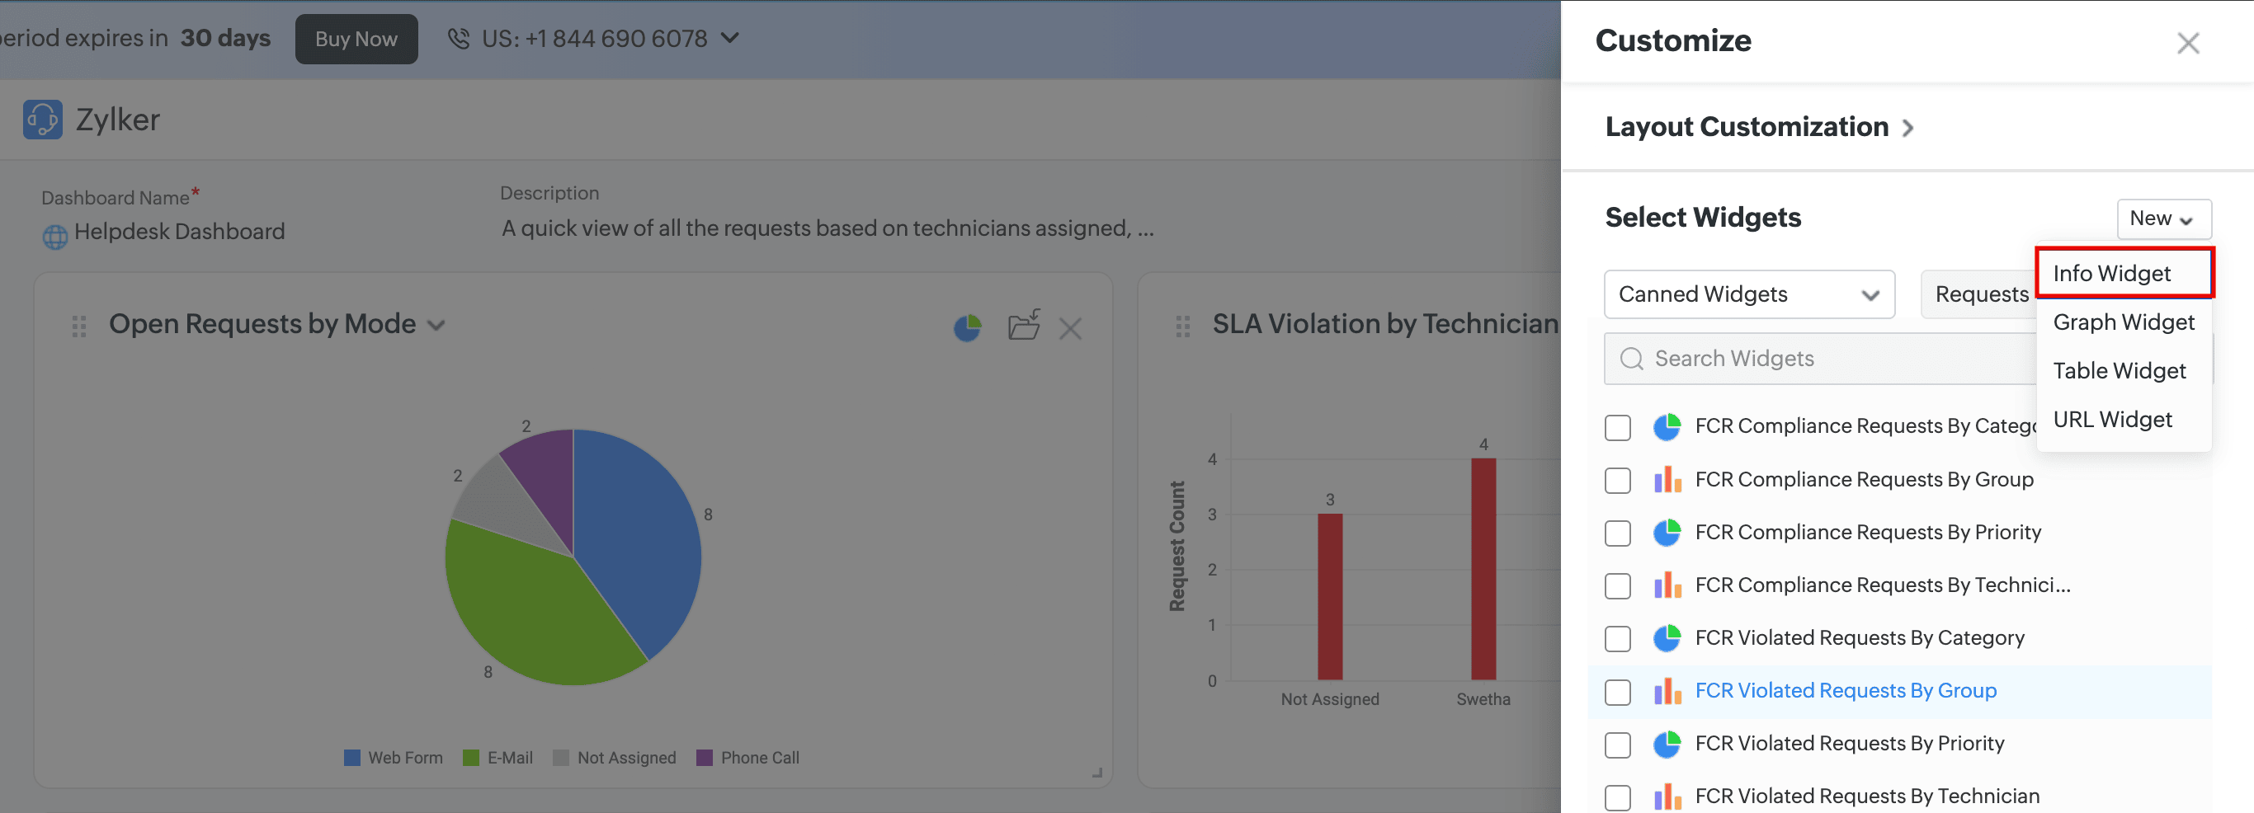Close the Customize panel
Screen dimensions: 2254x813
(2186, 43)
